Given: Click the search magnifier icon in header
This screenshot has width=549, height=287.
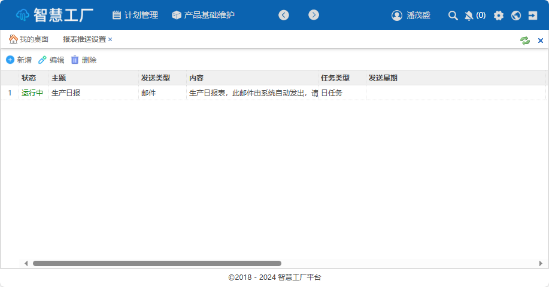Looking at the screenshot, I should 453,16.
